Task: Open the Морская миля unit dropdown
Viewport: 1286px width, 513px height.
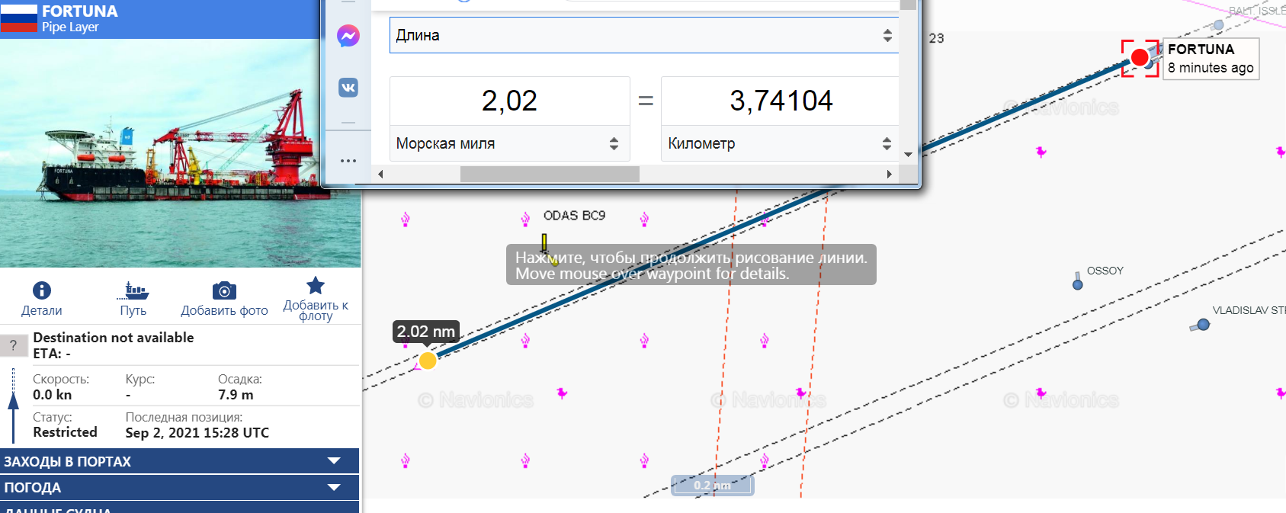Action: point(508,143)
